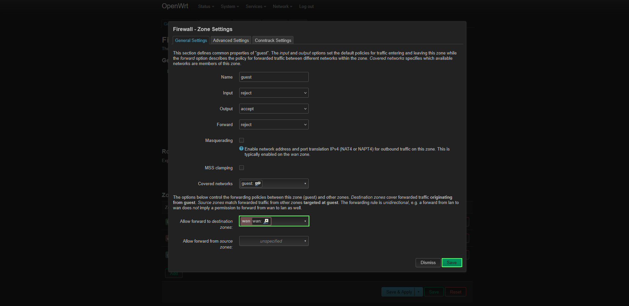
Task: Switch to the General Settings tab
Action: click(x=191, y=40)
